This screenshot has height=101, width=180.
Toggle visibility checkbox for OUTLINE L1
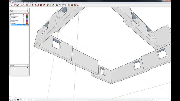(23, 22)
